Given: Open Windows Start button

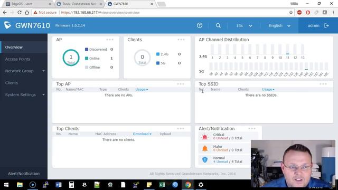Looking at the screenshot, I should tap(6, 185).
